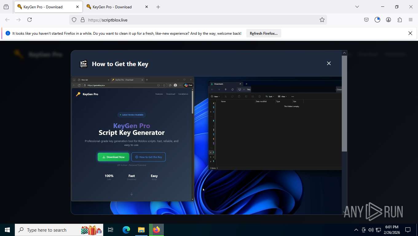Save page to Pocket icon
Viewport: 418px width, 236px height.
[x=366, y=20]
